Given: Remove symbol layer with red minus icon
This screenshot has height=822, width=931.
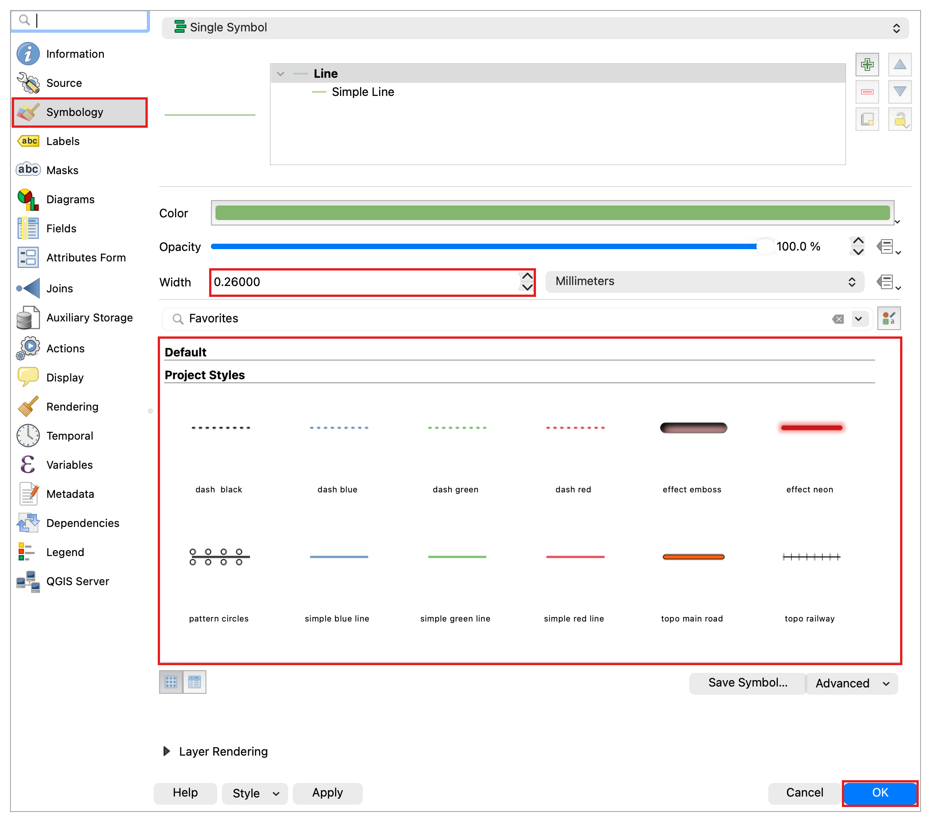Looking at the screenshot, I should pyautogui.click(x=867, y=91).
